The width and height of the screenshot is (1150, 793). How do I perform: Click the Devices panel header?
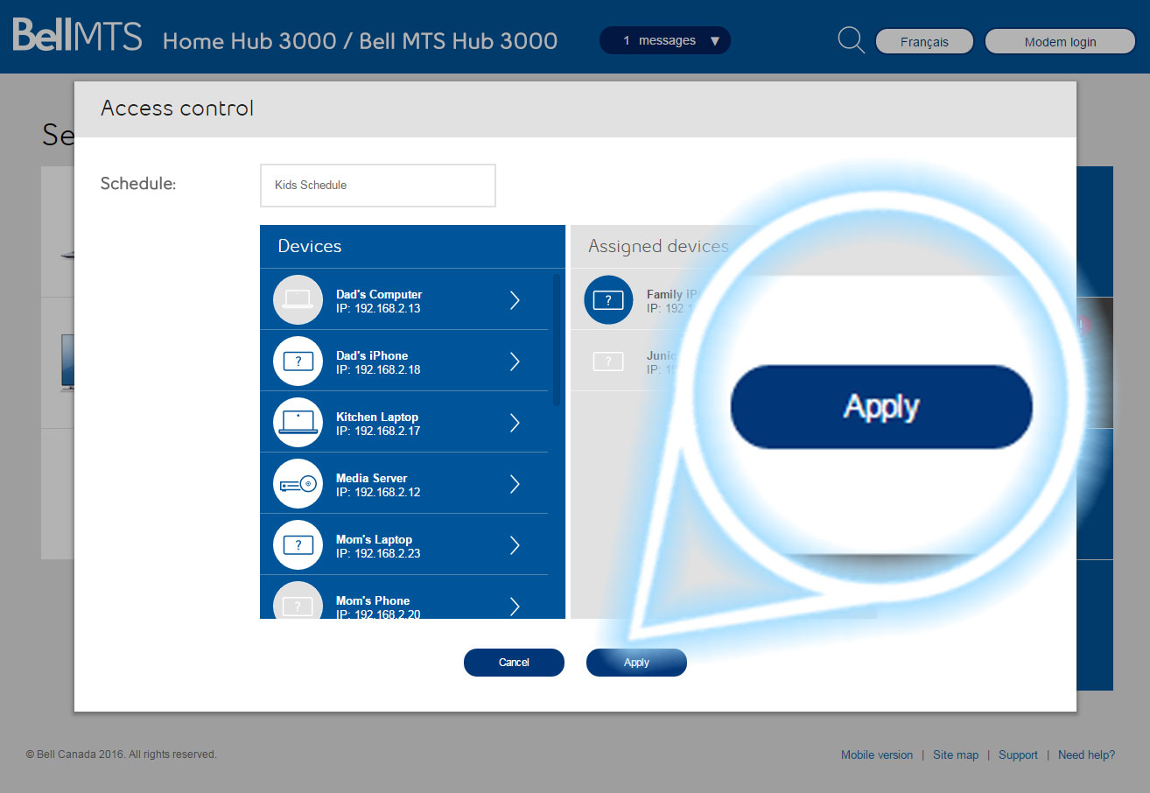412,247
